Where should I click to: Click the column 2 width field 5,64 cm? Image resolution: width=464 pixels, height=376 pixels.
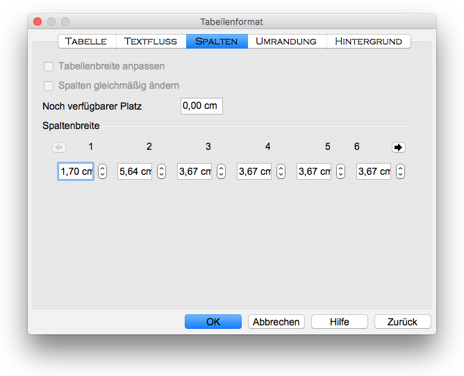point(135,171)
